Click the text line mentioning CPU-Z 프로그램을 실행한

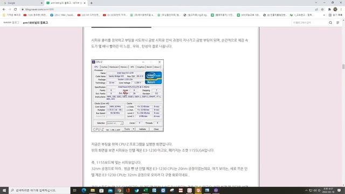(132, 144)
